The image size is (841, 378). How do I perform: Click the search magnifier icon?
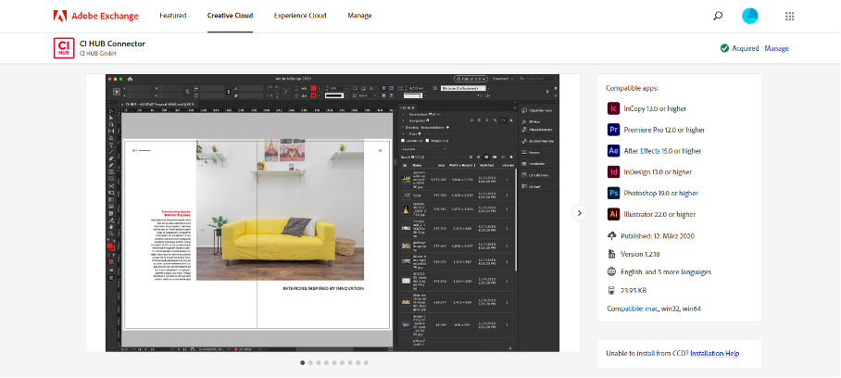click(718, 16)
